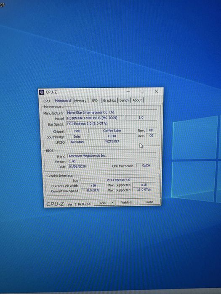Switch to the Bench tab
The image size is (221, 294).
pyautogui.click(x=124, y=100)
